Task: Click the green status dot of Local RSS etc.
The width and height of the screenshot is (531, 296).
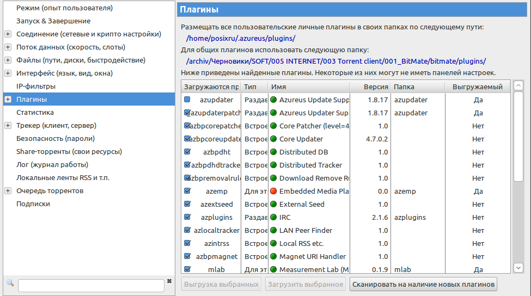Action: (x=273, y=244)
